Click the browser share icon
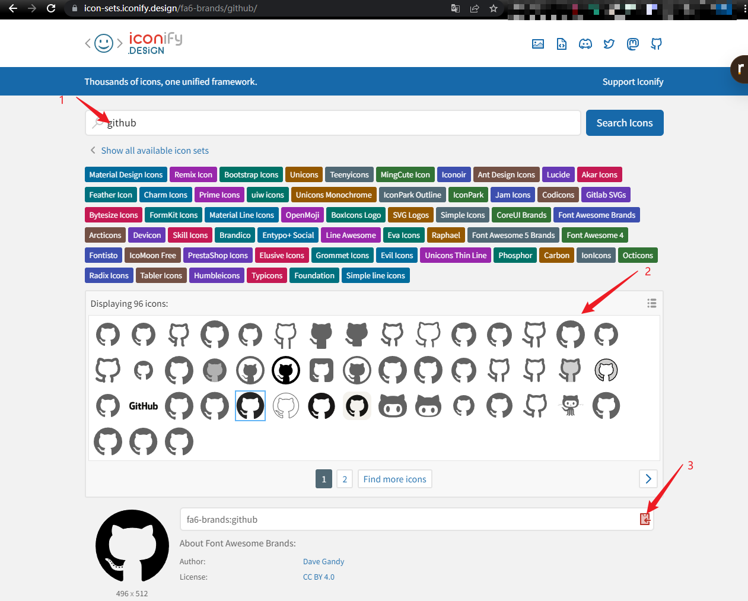Viewport: 748px width, 601px height. pos(475,8)
